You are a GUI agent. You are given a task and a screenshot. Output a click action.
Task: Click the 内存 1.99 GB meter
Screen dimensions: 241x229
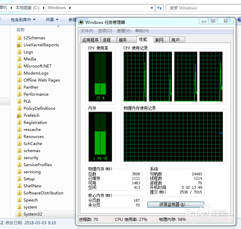pyautogui.click(x=100, y=137)
